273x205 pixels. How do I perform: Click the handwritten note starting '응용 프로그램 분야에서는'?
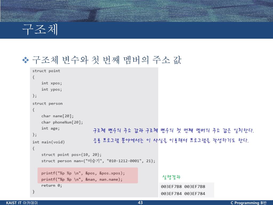click(x=171, y=140)
